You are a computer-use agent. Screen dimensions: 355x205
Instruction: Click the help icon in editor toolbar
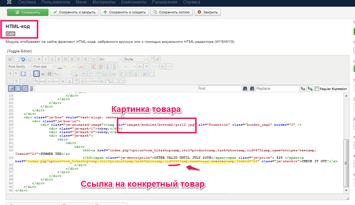click(10, 59)
